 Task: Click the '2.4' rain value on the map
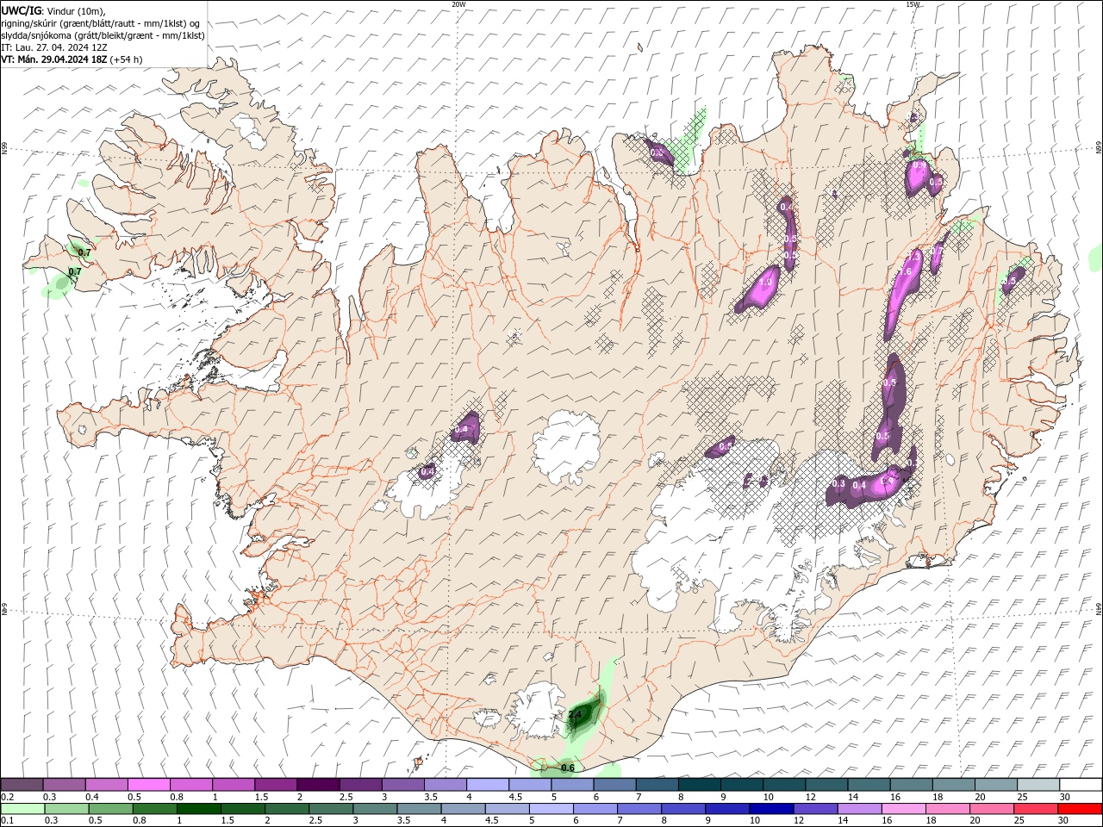point(576,714)
